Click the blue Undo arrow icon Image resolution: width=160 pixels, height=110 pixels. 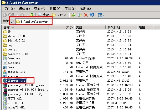click(x=91, y=15)
